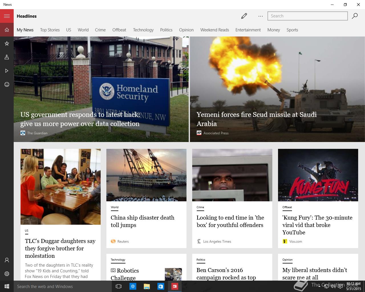Open the Entertainment tab
Image resolution: width=365 pixels, height=292 pixels.
pyautogui.click(x=248, y=30)
